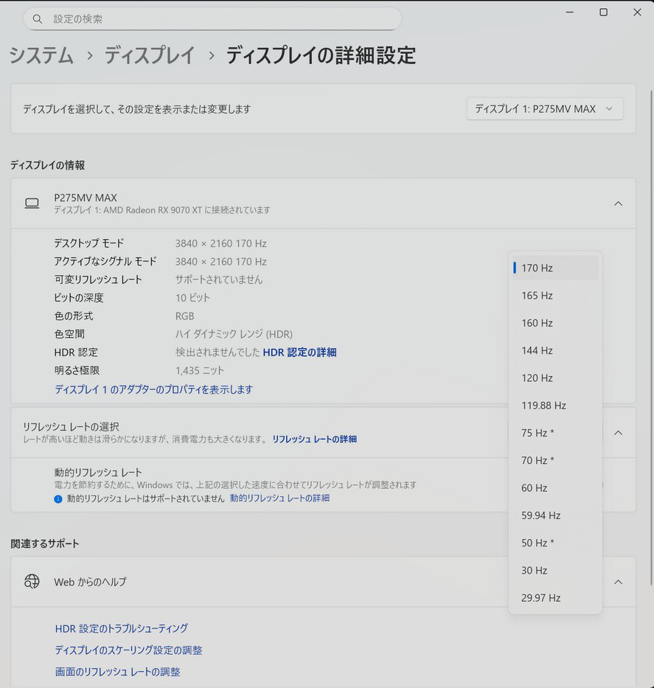Select the 29.97 Hz option

[x=540, y=597]
